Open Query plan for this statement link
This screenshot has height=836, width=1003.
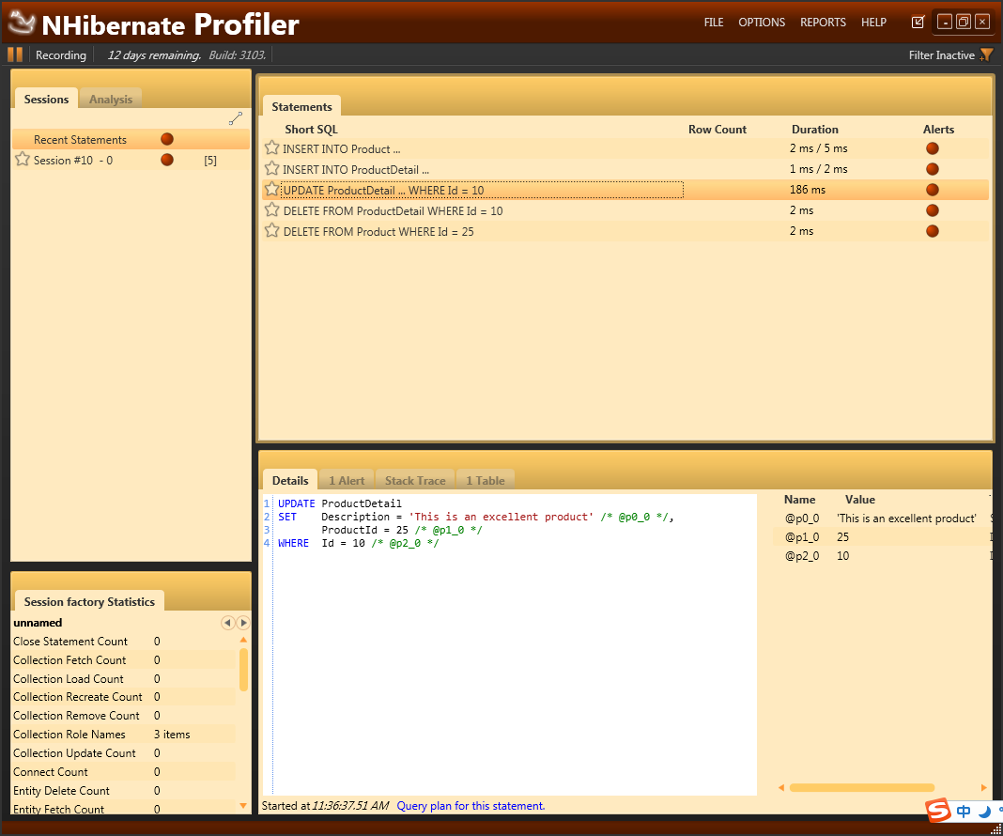(471, 806)
